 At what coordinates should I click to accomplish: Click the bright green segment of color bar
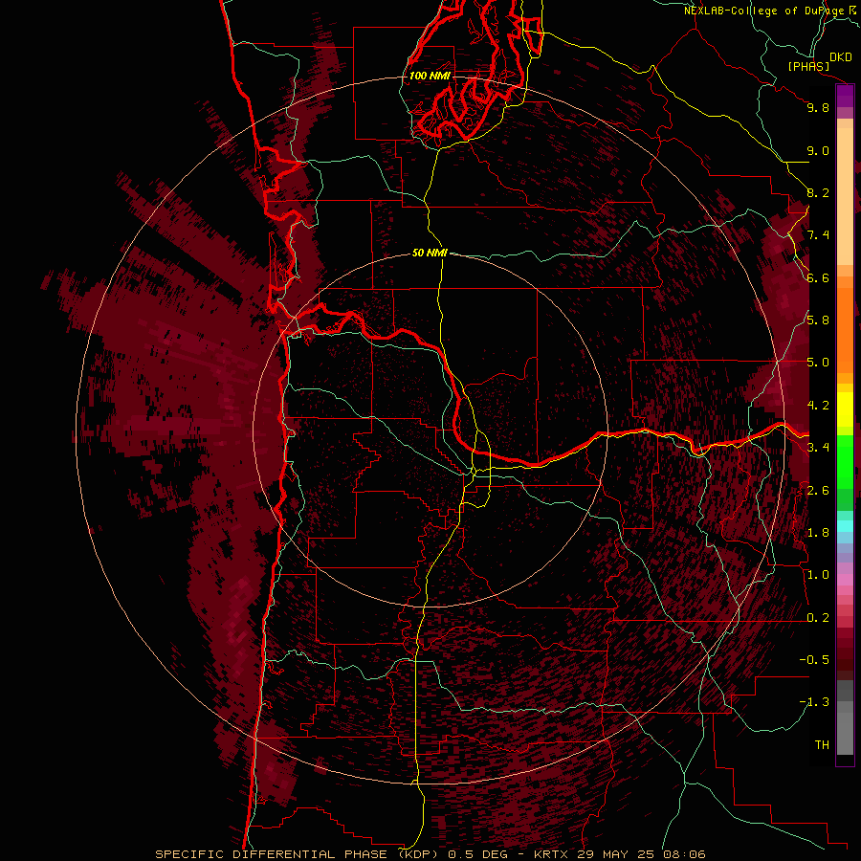pyautogui.click(x=845, y=461)
